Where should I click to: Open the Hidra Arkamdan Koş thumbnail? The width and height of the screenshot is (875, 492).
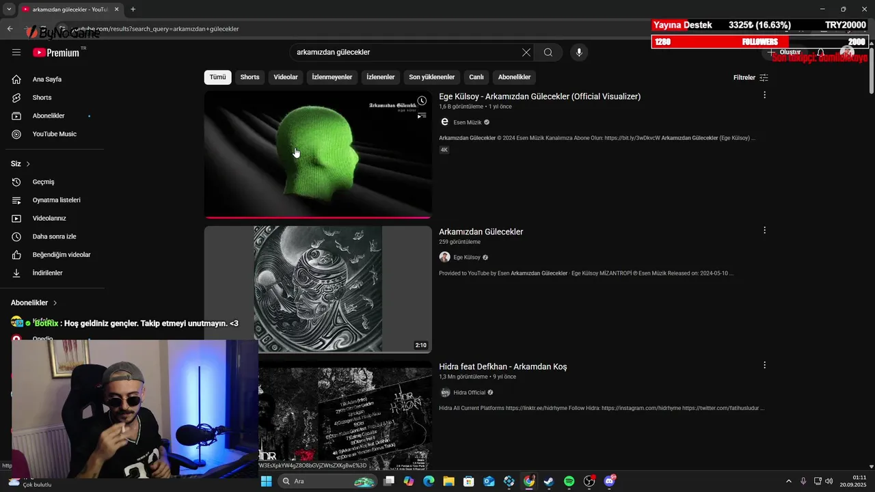[345, 415]
